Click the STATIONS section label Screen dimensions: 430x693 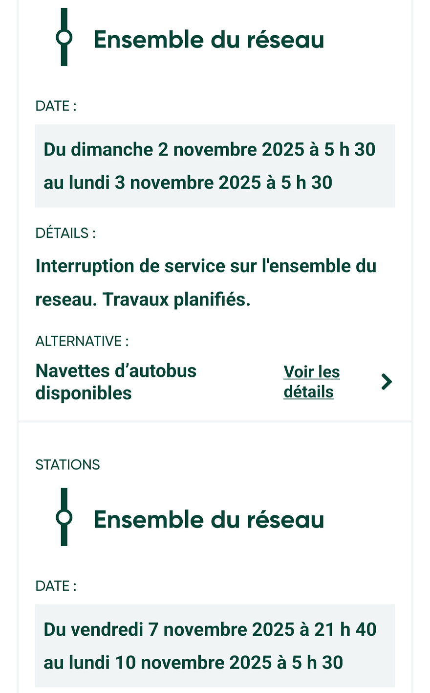pyautogui.click(x=67, y=465)
